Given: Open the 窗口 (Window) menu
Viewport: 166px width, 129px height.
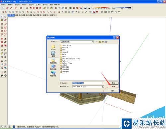Looking at the screenshot, I should pyautogui.click(x=45, y=5).
